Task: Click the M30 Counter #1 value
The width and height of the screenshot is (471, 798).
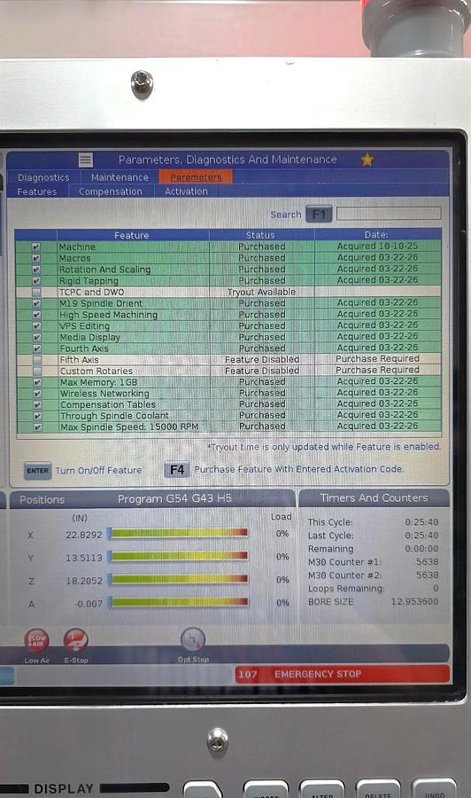Action: point(428,562)
